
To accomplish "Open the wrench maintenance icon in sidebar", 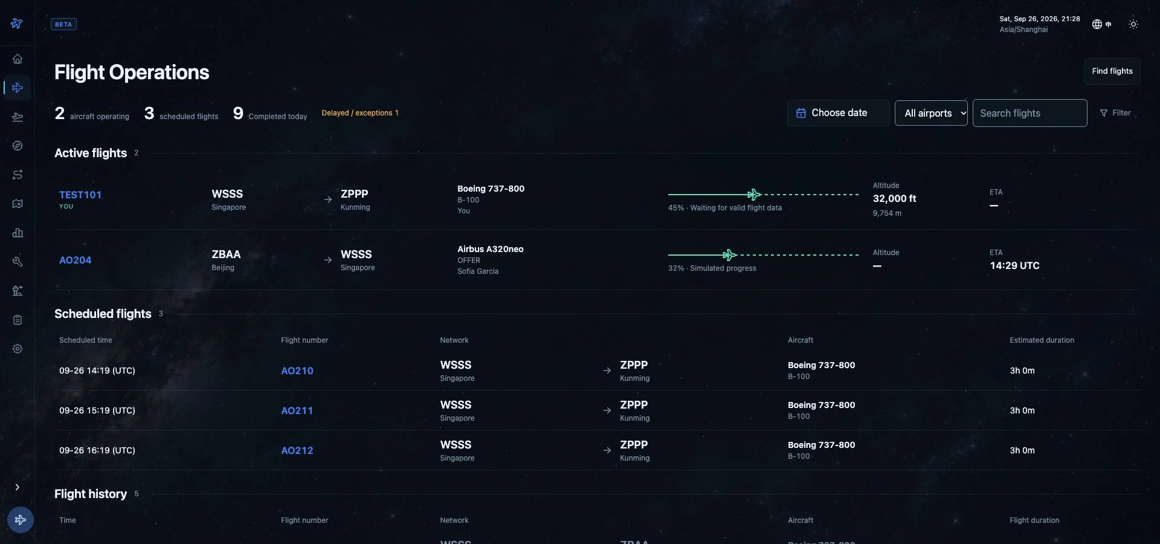I will [x=18, y=262].
